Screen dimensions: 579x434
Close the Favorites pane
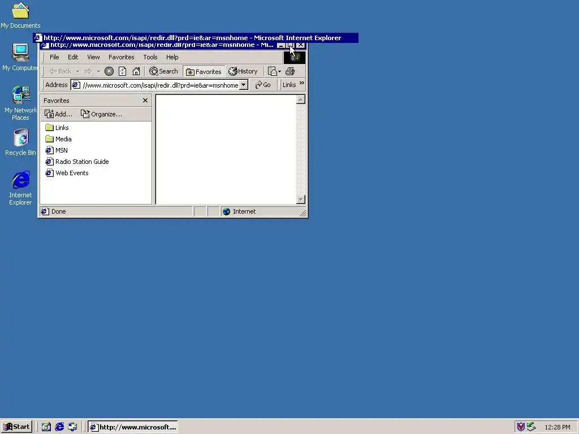(x=145, y=101)
